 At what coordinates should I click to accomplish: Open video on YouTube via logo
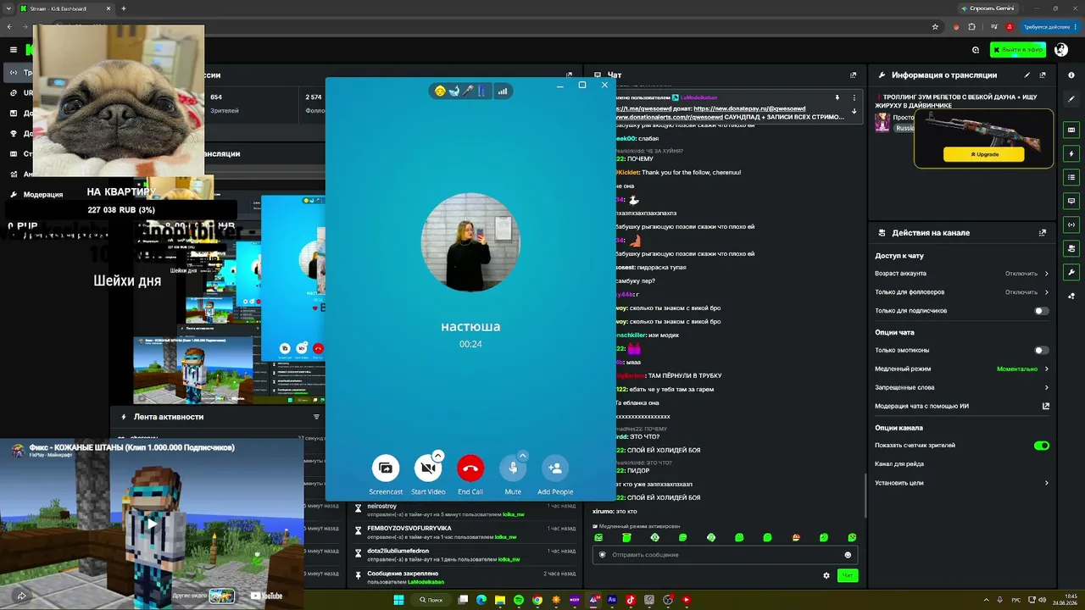pyautogui.click(x=266, y=596)
